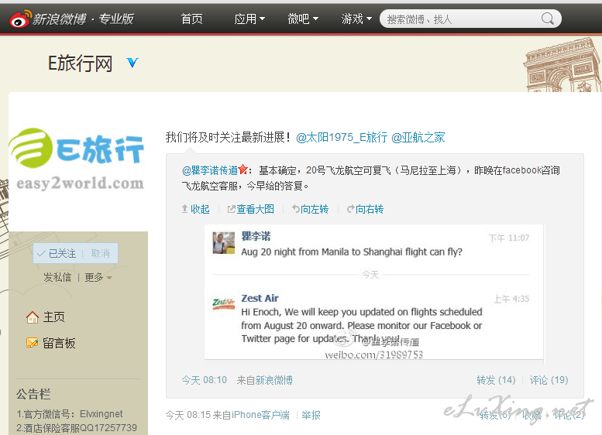Click the @瞿李诺传道 author link

tap(210, 170)
